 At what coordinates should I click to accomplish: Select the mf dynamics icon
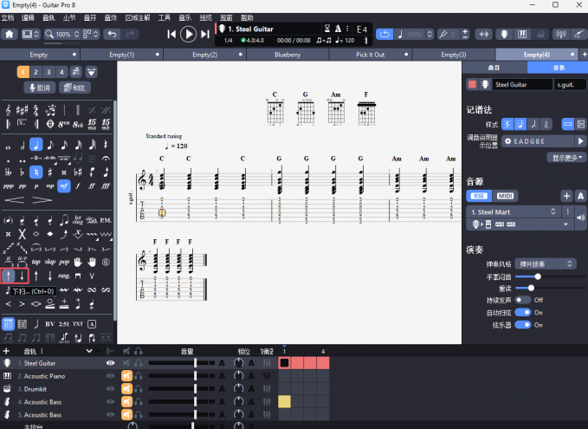click(64, 185)
